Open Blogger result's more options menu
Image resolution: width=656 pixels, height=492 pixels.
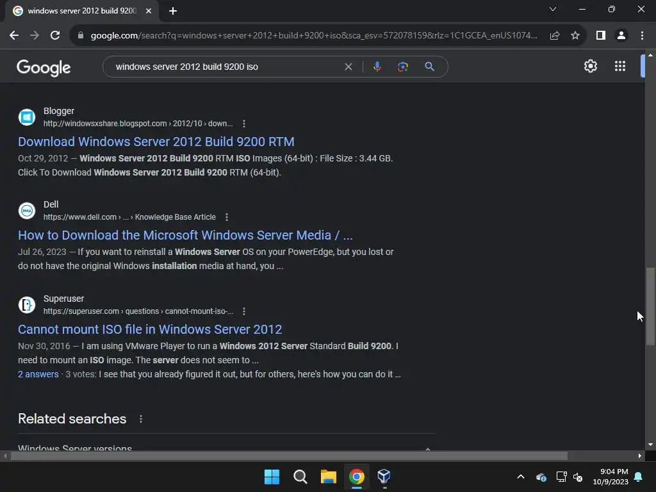(x=244, y=124)
